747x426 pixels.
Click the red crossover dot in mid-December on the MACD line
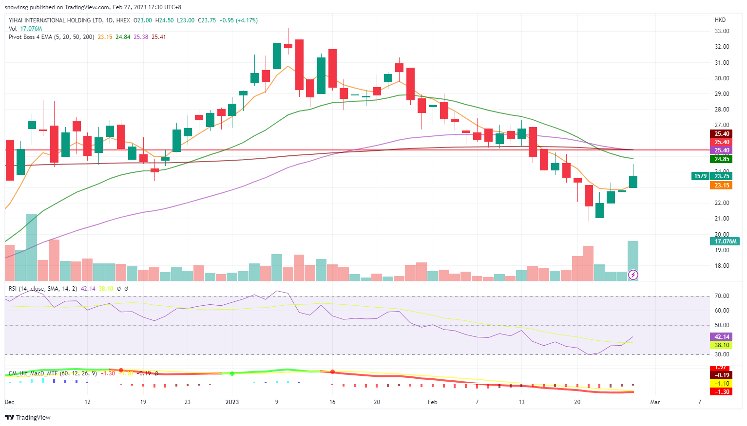click(x=121, y=370)
